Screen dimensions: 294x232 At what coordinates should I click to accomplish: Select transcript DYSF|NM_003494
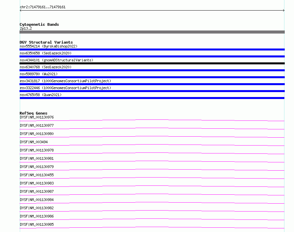34,142
